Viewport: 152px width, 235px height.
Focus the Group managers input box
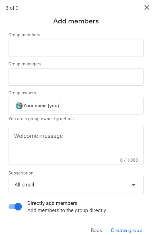(76, 77)
